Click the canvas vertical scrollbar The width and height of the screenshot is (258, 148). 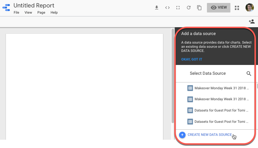pos(172,76)
